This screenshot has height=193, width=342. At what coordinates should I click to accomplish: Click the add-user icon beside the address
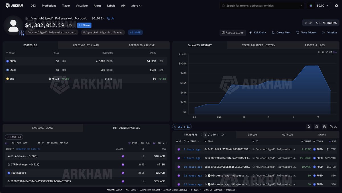pyautogui.click(x=113, y=18)
